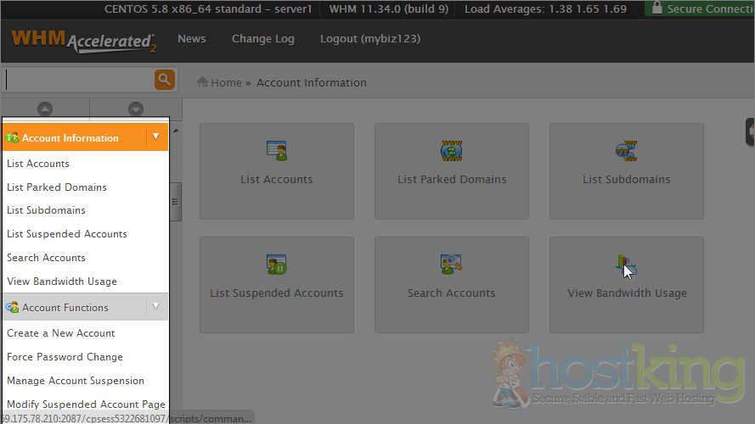The height and width of the screenshot is (424, 755).
Task: Click the orange search magnifier button
Action: [x=164, y=80]
